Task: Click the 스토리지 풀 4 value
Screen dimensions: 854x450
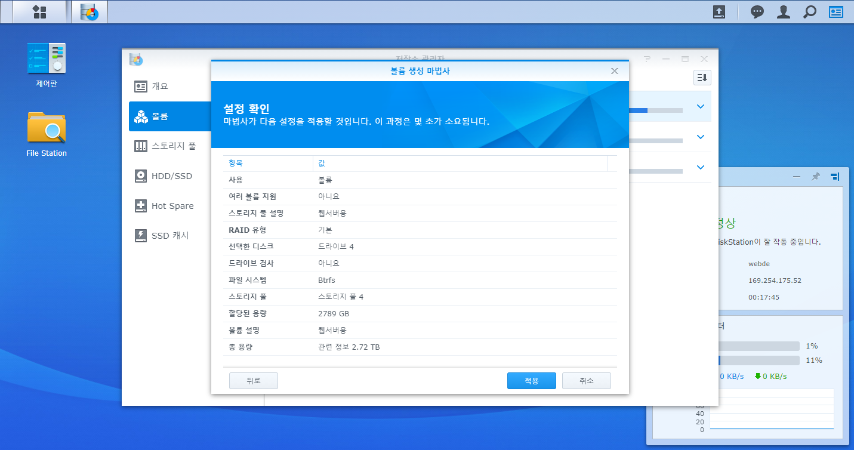Action: 341,297
